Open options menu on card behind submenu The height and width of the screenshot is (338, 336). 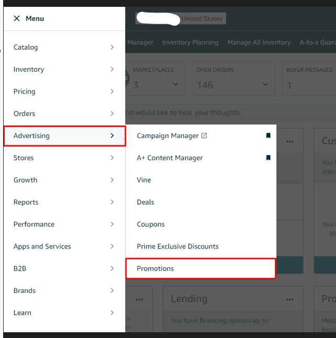click(x=290, y=142)
